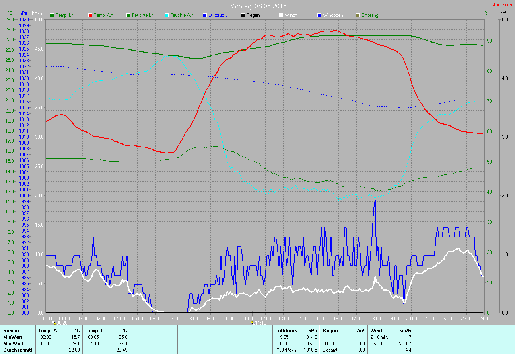Click the olive Empfang legend swatch
Screen dimensions: 515x354
[x=358, y=15]
